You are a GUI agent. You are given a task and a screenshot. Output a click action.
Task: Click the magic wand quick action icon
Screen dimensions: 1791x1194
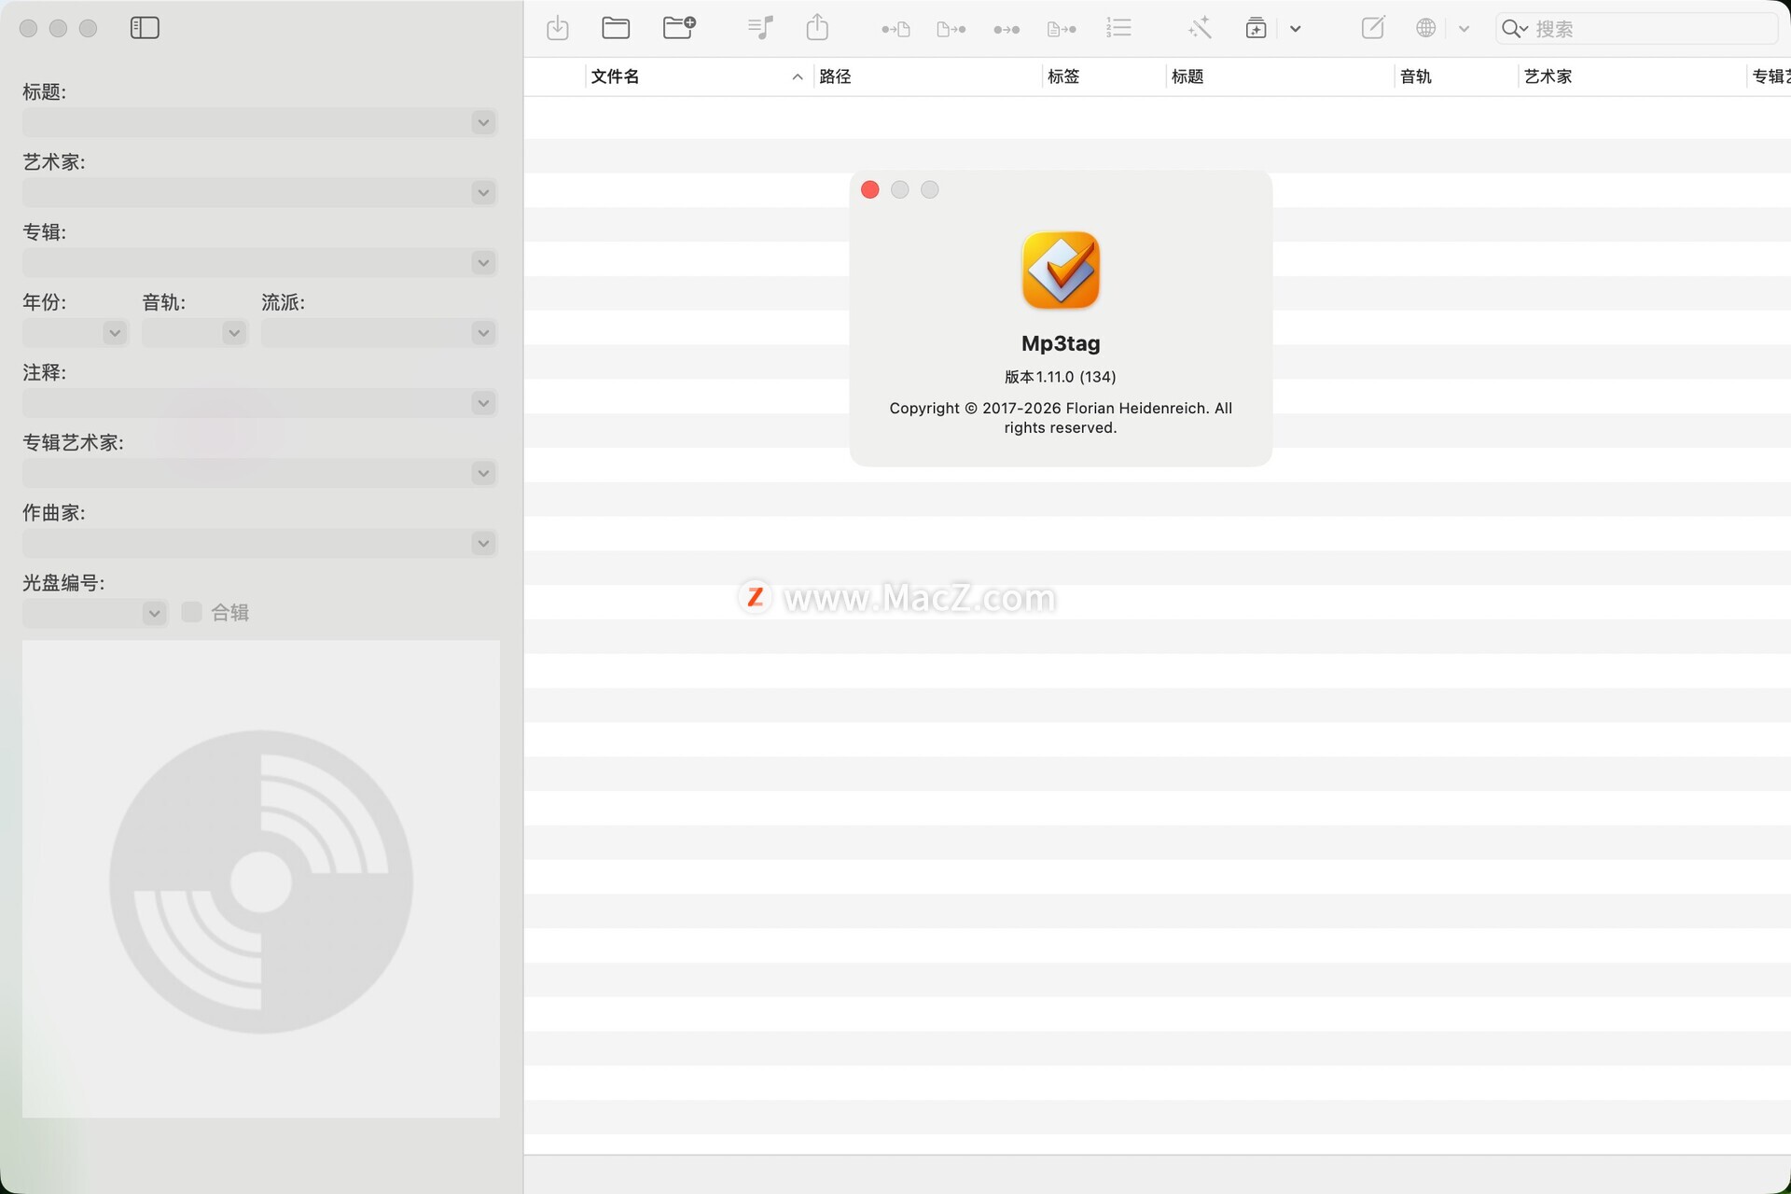tap(1200, 28)
